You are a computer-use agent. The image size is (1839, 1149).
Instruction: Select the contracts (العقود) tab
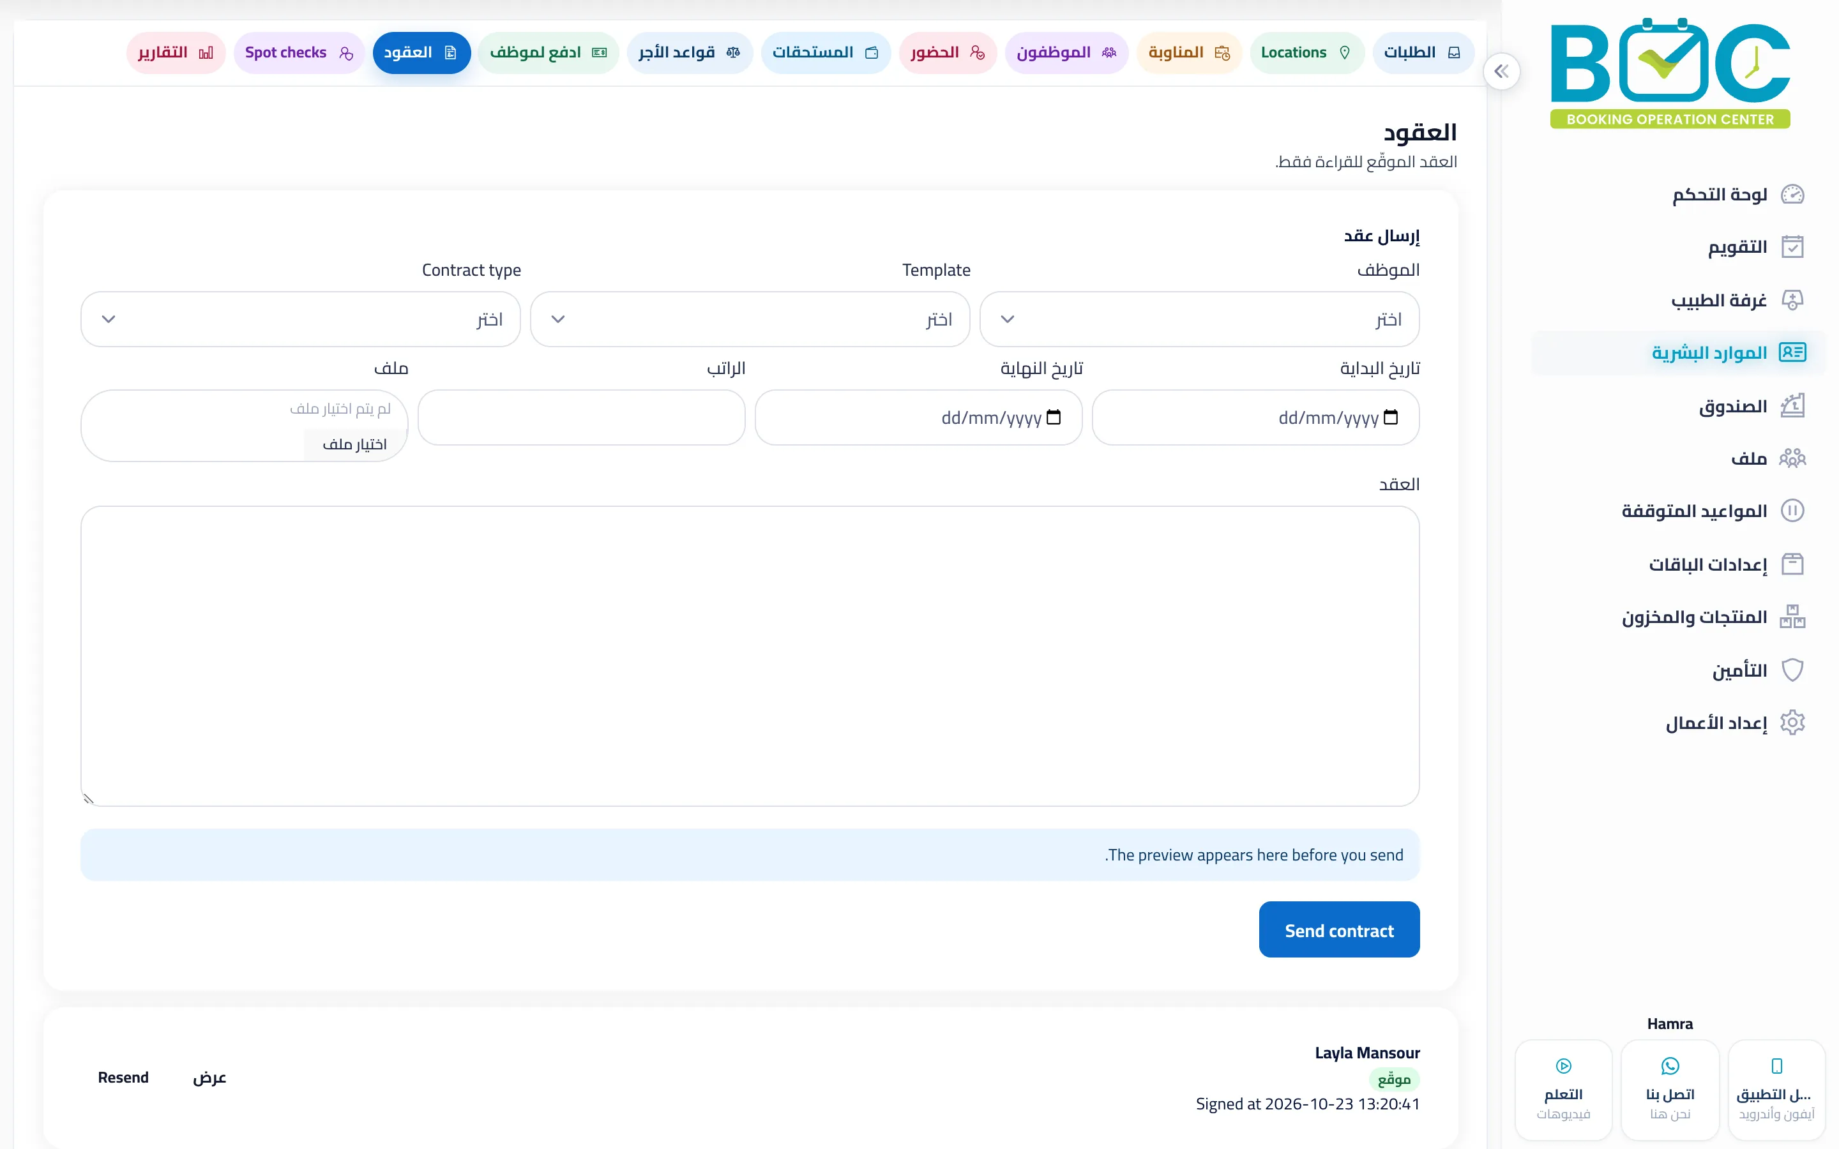point(421,52)
